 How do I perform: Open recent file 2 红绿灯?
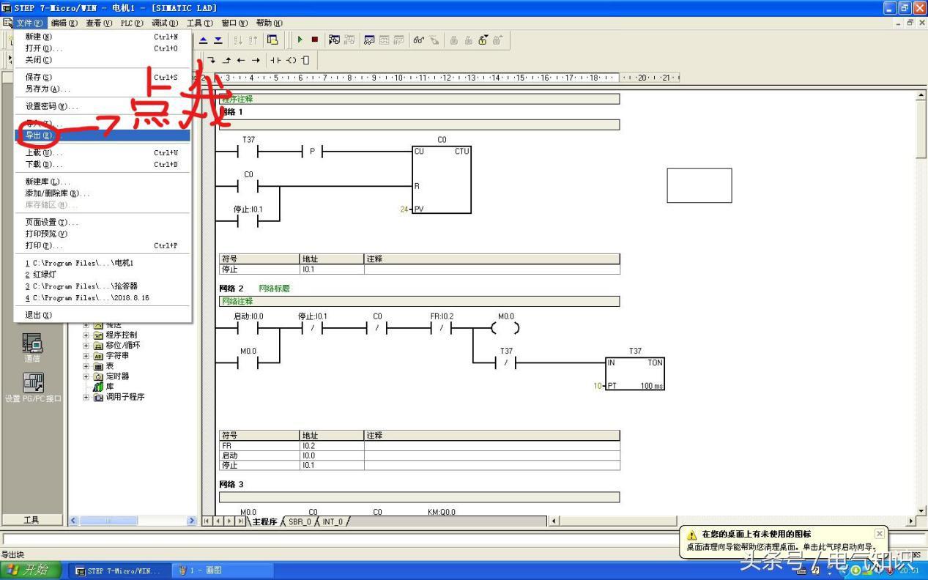(103, 274)
